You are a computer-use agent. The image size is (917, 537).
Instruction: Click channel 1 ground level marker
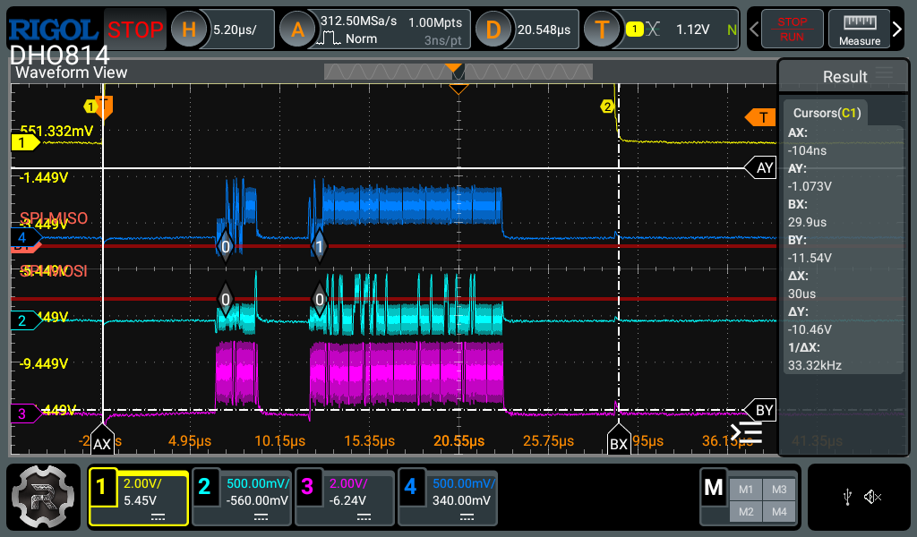25,142
